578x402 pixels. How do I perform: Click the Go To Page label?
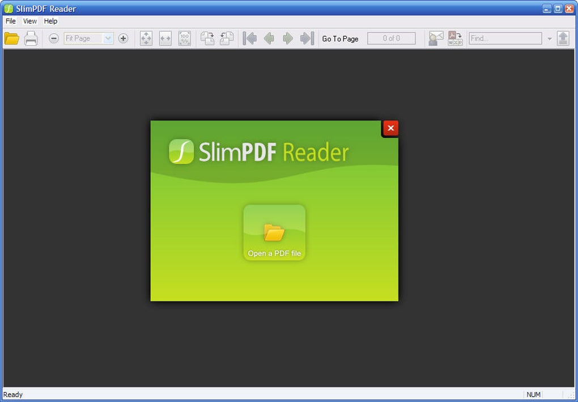[340, 38]
